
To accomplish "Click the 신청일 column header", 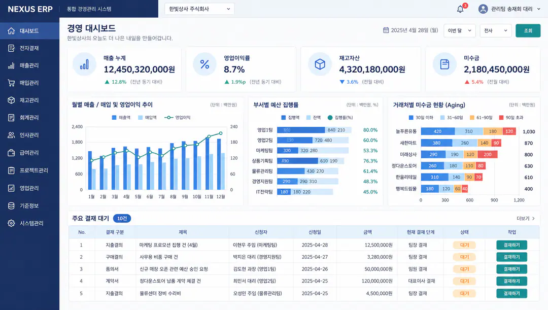I will (x=315, y=232).
